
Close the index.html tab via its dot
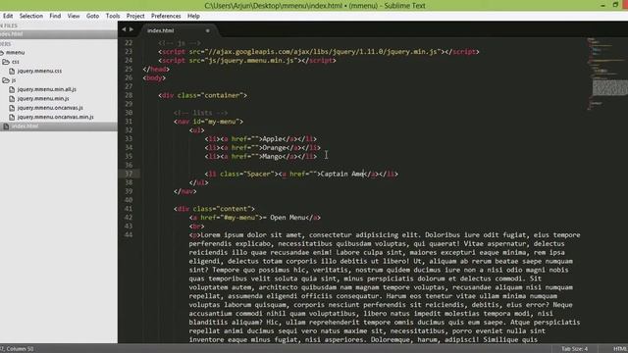point(207,30)
